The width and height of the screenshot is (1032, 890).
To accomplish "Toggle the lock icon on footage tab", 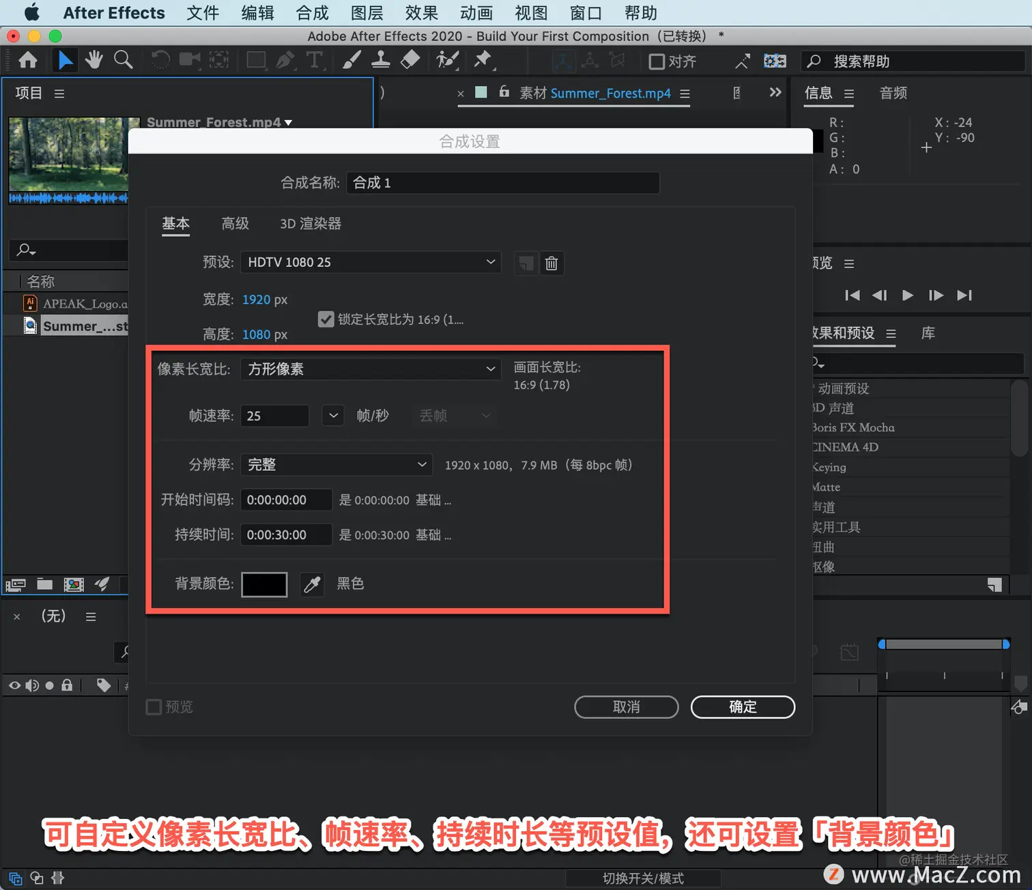I will (504, 91).
